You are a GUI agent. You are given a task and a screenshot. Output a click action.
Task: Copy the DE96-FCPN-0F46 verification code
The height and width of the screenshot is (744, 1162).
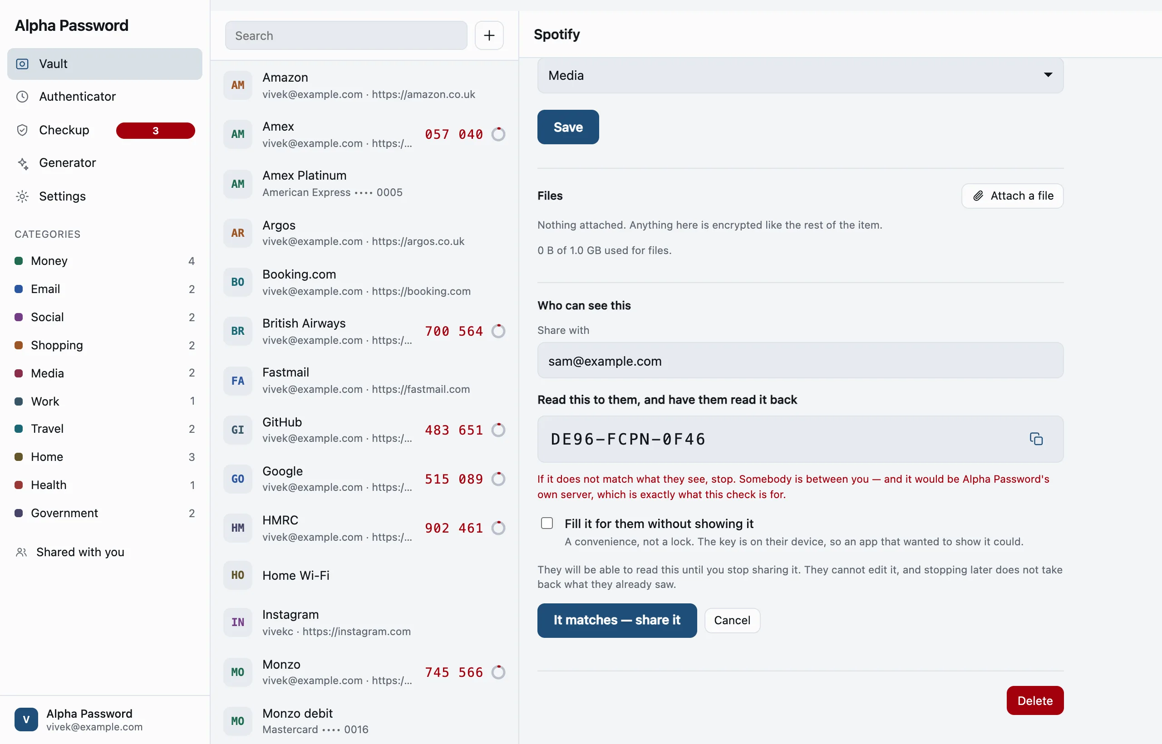tap(1036, 439)
